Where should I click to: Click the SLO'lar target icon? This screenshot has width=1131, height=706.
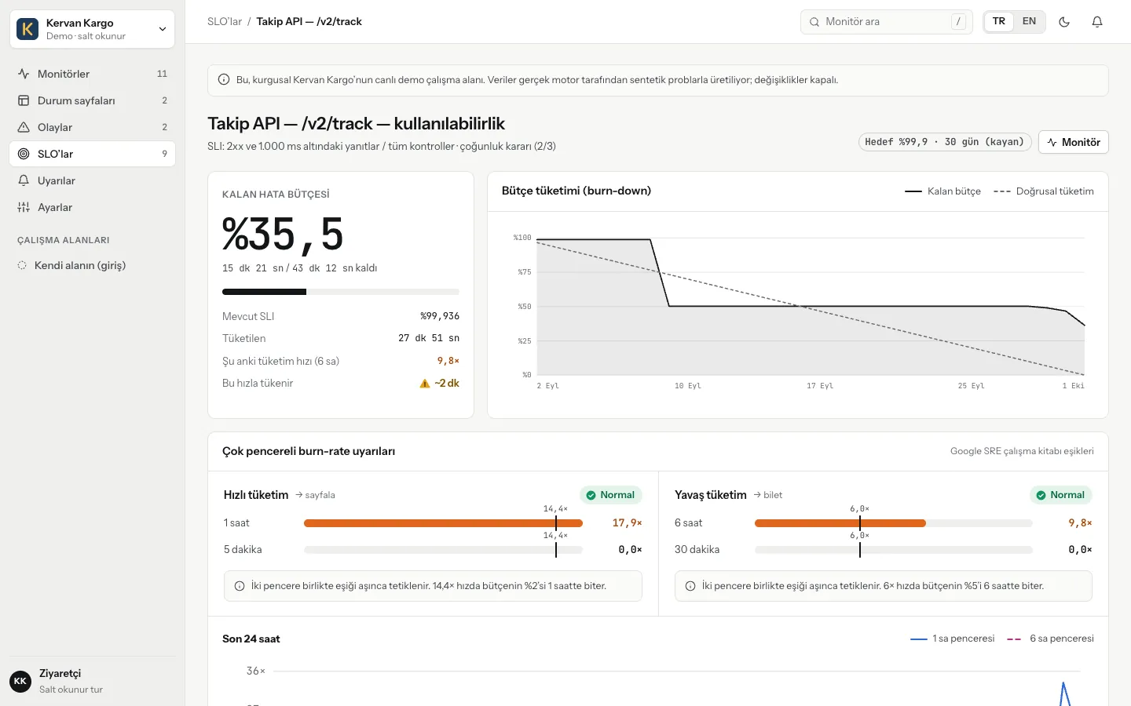click(24, 154)
